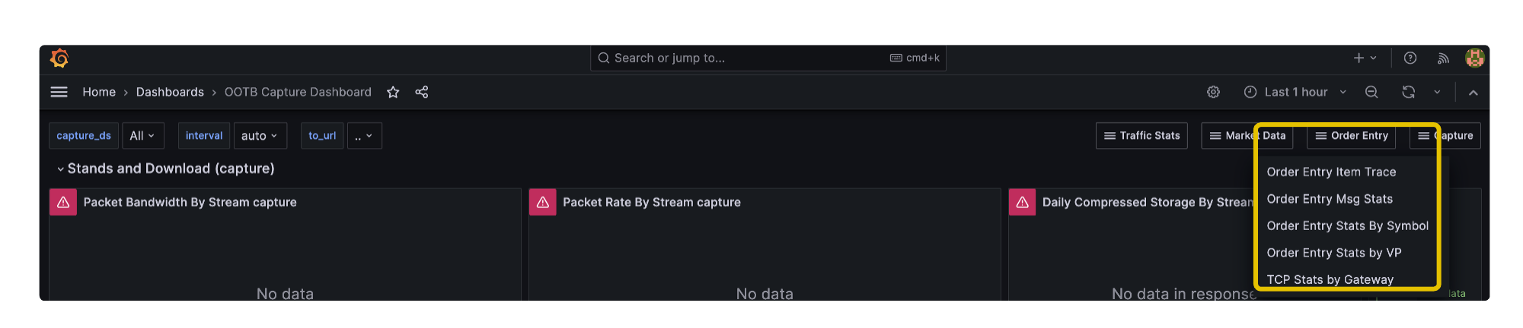Share dashboard via share icon
The height and width of the screenshot is (328, 1523).
click(422, 92)
